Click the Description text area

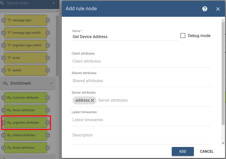click(141, 135)
